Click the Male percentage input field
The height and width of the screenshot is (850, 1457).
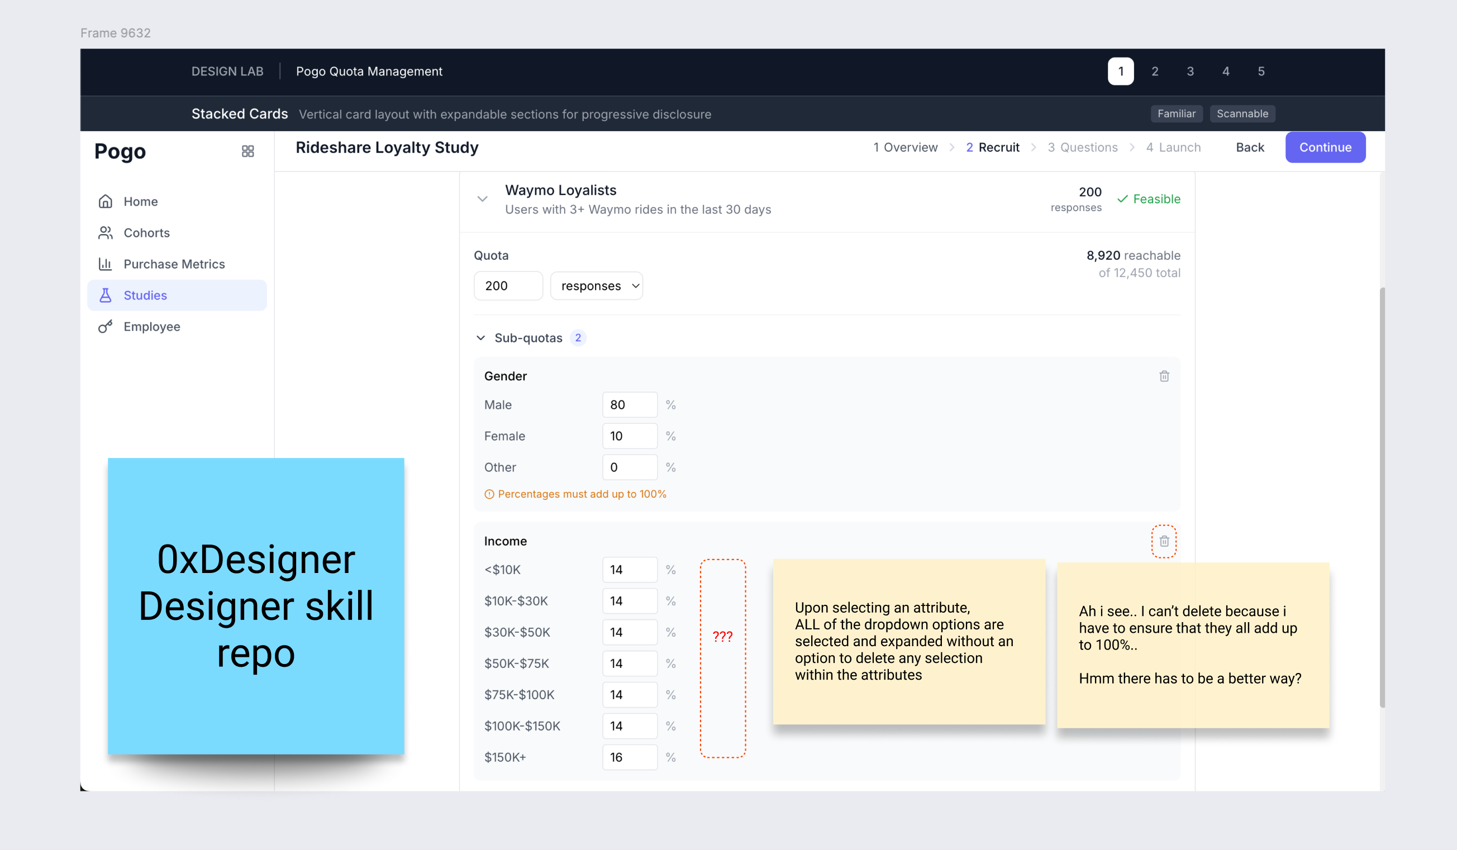click(x=629, y=404)
